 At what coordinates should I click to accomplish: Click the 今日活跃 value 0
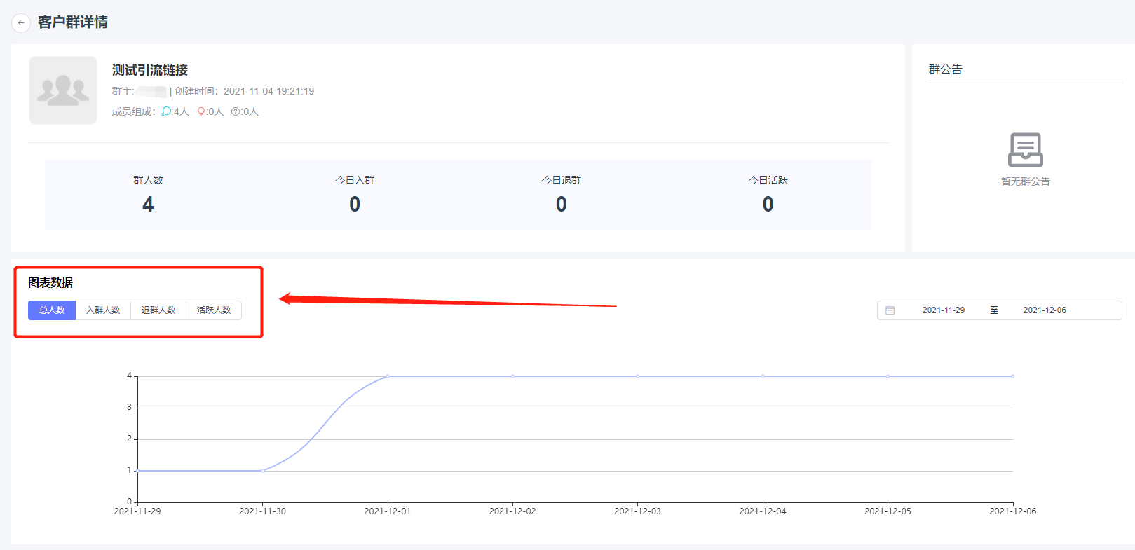768,204
